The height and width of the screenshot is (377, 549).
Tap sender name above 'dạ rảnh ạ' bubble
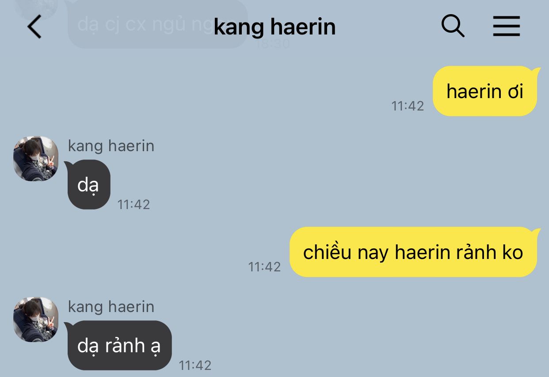pyautogui.click(x=111, y=307)
